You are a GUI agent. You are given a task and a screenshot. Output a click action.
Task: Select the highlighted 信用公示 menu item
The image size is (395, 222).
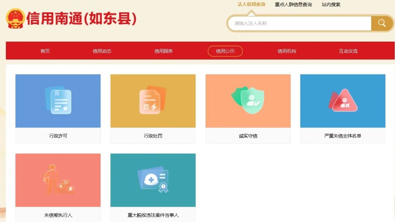pyautogui.click(x=225, y=51)
